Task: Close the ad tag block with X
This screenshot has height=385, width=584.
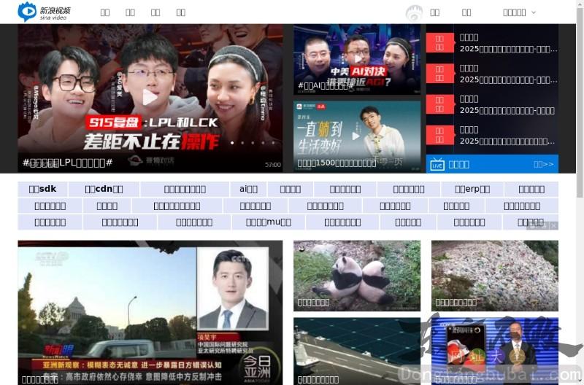Action: click(554, 225)
